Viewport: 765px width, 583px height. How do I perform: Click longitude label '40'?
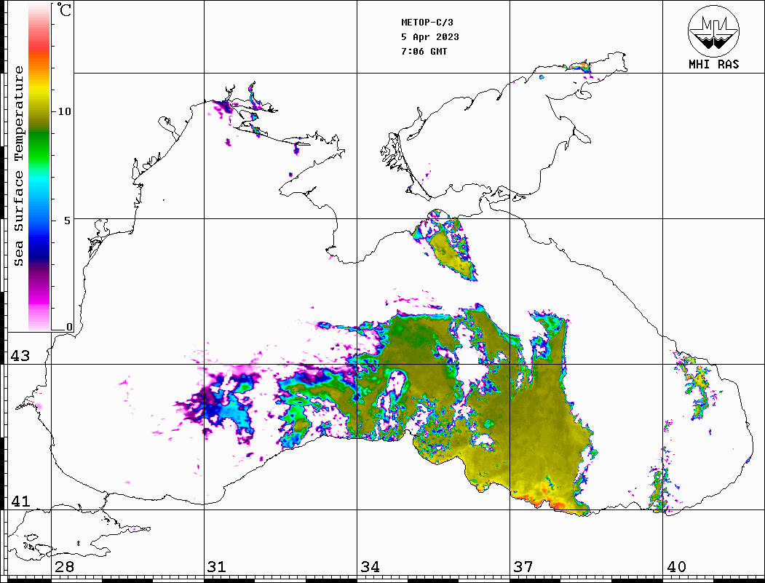tap(676, 566)
